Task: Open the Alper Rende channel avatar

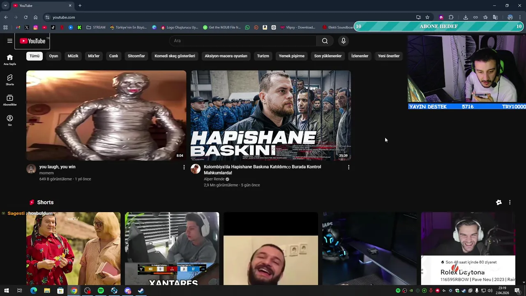Action: pos(196,169)
